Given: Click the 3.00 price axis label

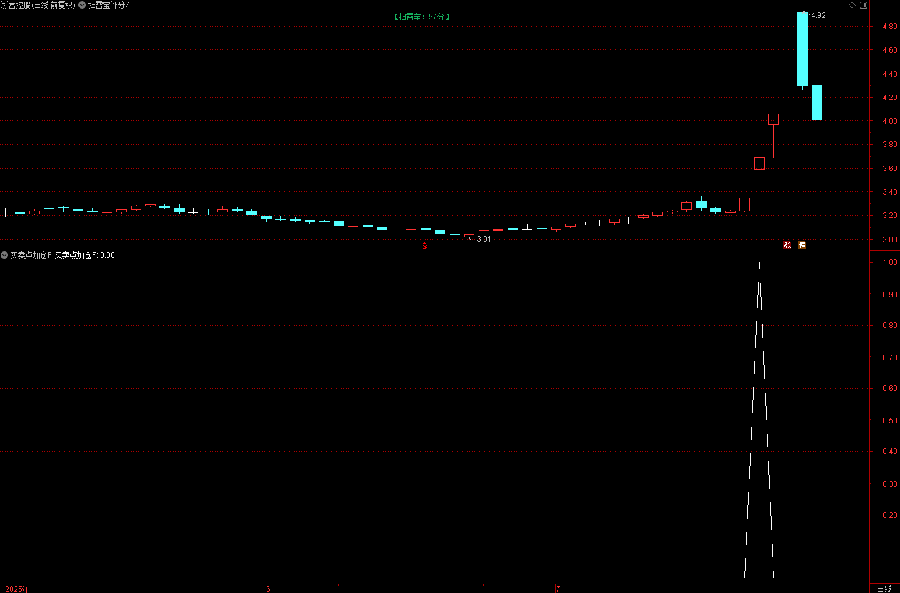Looking at the screenshot, I should [x=890, y=240].
